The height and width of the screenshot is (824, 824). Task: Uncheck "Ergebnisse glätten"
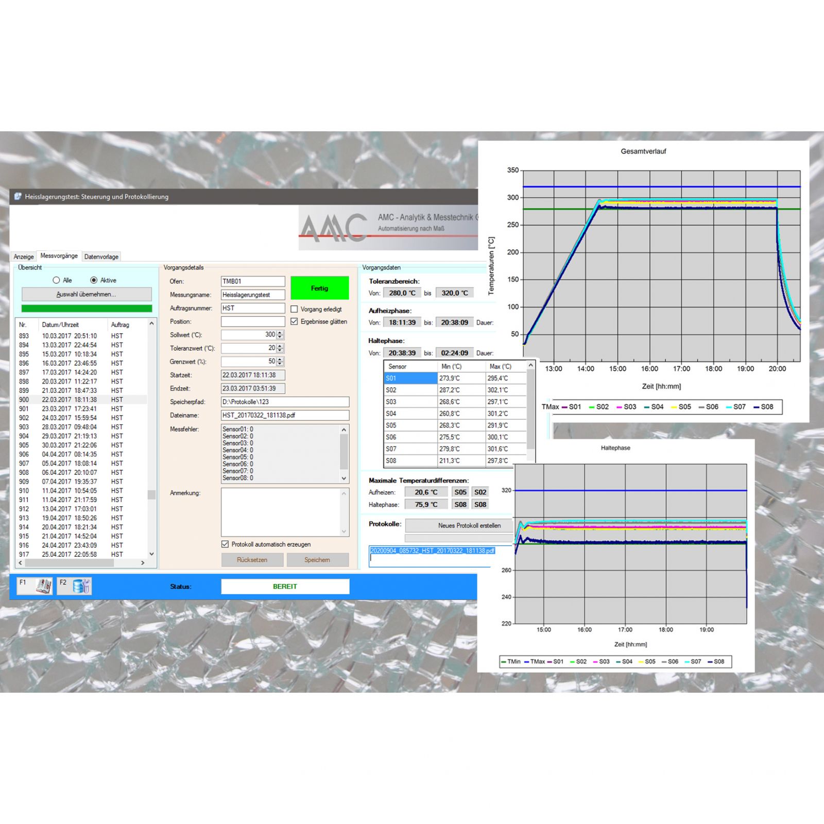295,321
